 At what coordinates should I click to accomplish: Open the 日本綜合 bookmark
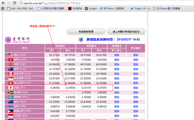point(75,8)
